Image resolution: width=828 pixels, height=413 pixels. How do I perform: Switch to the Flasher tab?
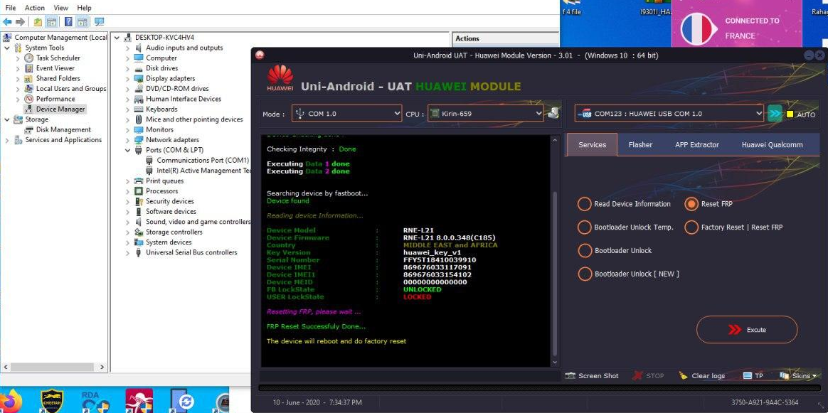[640, 144]
